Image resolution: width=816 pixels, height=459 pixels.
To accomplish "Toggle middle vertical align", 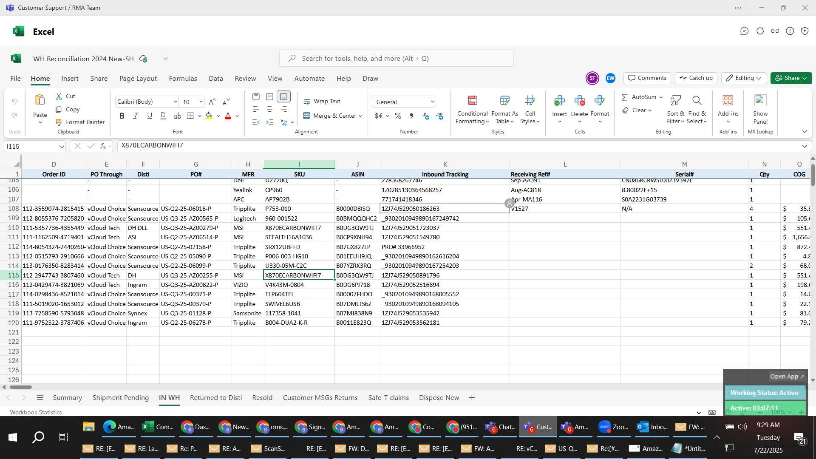I will 269,97.
